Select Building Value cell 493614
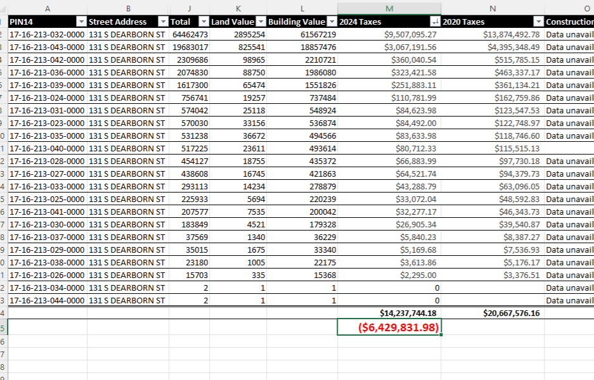This screenshot has height=380, width=594. pyautogui.click(x=302, y=148)
